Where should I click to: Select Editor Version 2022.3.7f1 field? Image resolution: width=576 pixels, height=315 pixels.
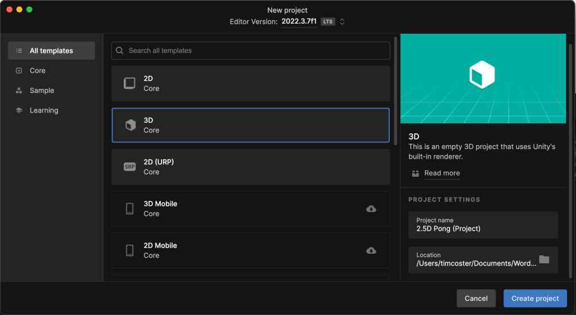coord(299,21)
